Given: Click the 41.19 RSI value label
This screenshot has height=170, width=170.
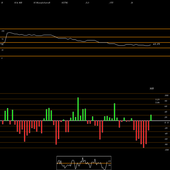Looking at the screenshot, I should click(156, 44).
